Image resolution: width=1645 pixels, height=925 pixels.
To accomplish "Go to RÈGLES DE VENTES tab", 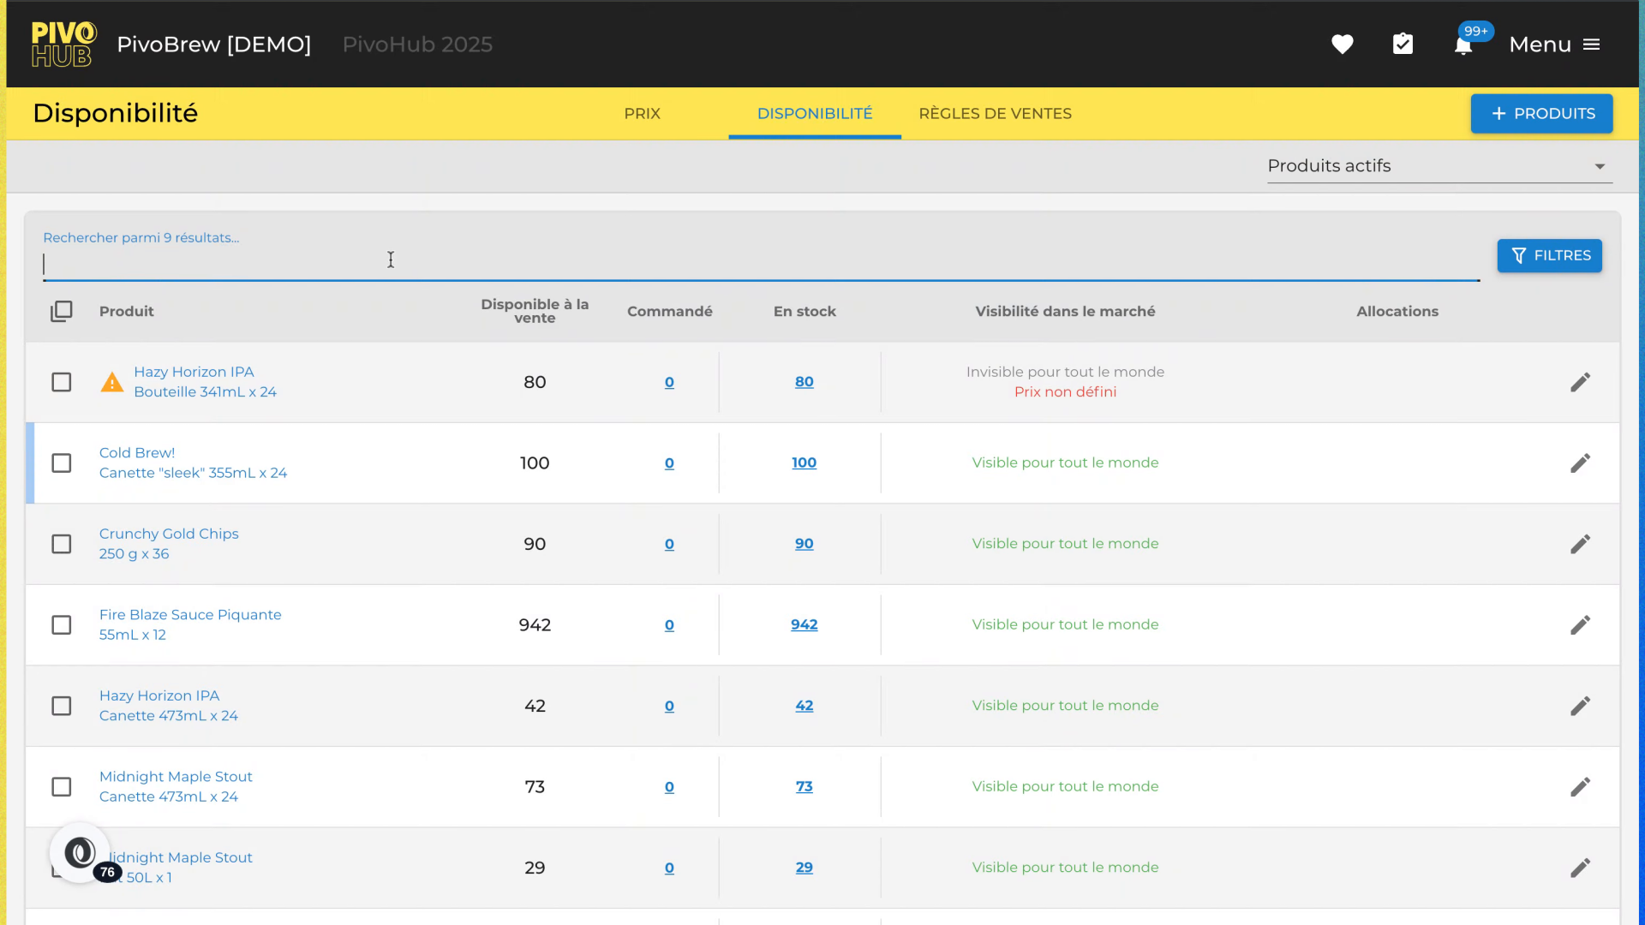I will pyautogui.click(x=995, y=114).
